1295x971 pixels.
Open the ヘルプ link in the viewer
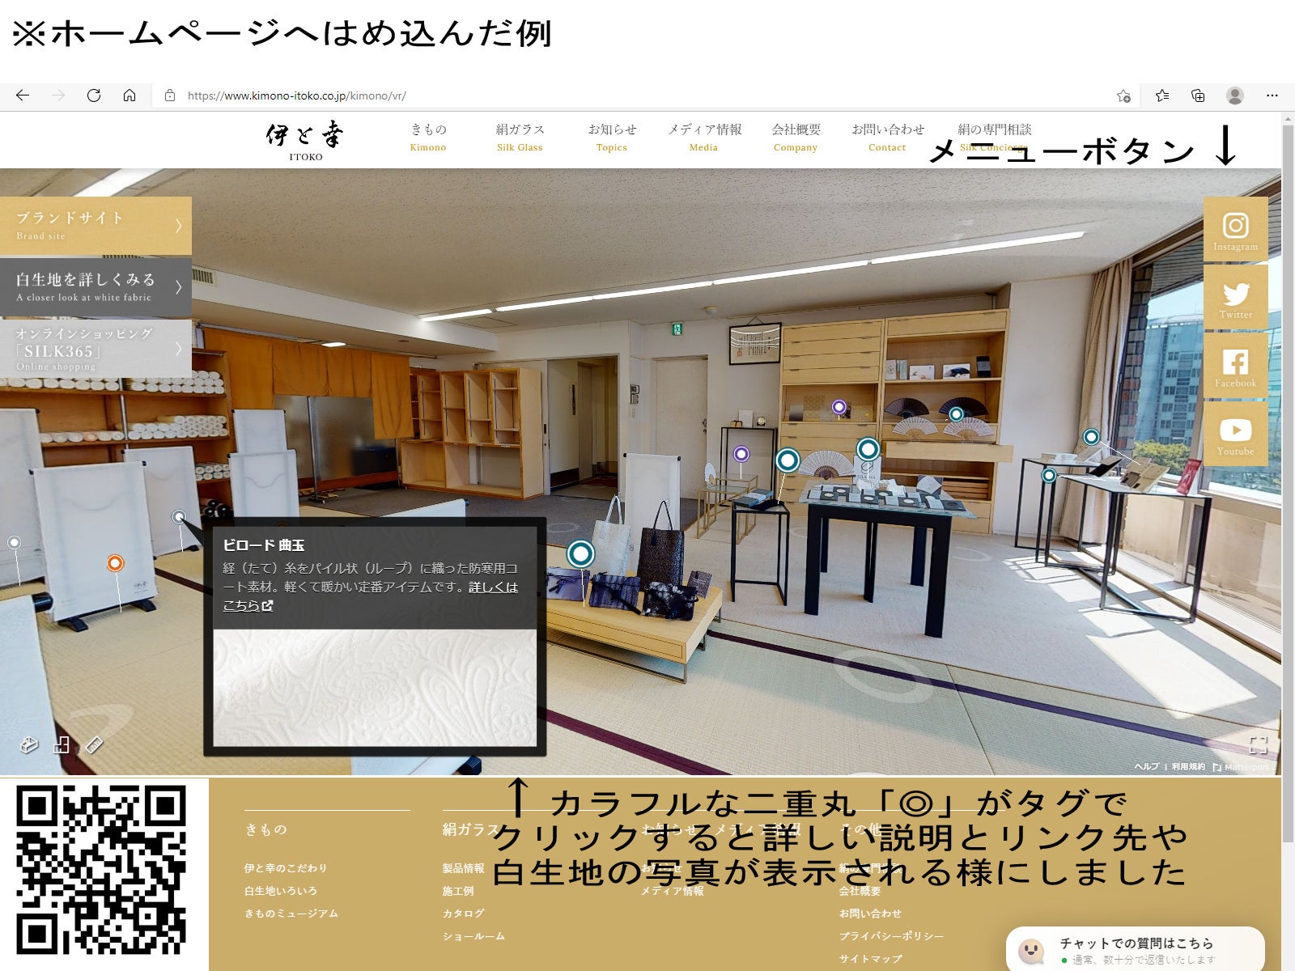(x=1146, y=766)
